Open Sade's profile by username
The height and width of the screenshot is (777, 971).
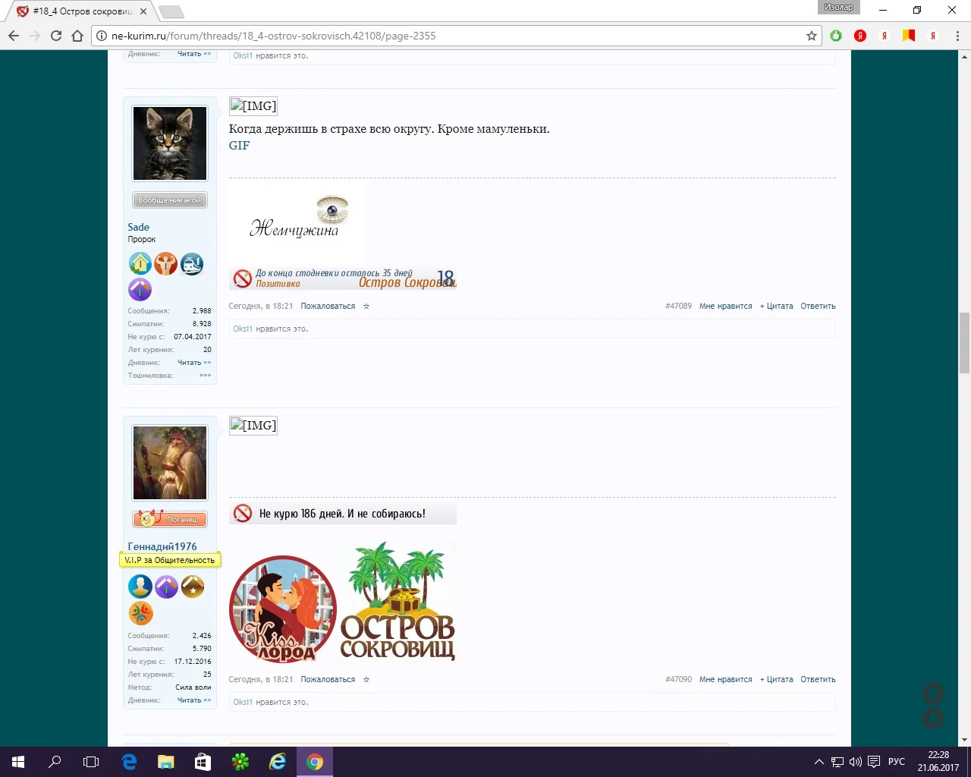[138, 227]
